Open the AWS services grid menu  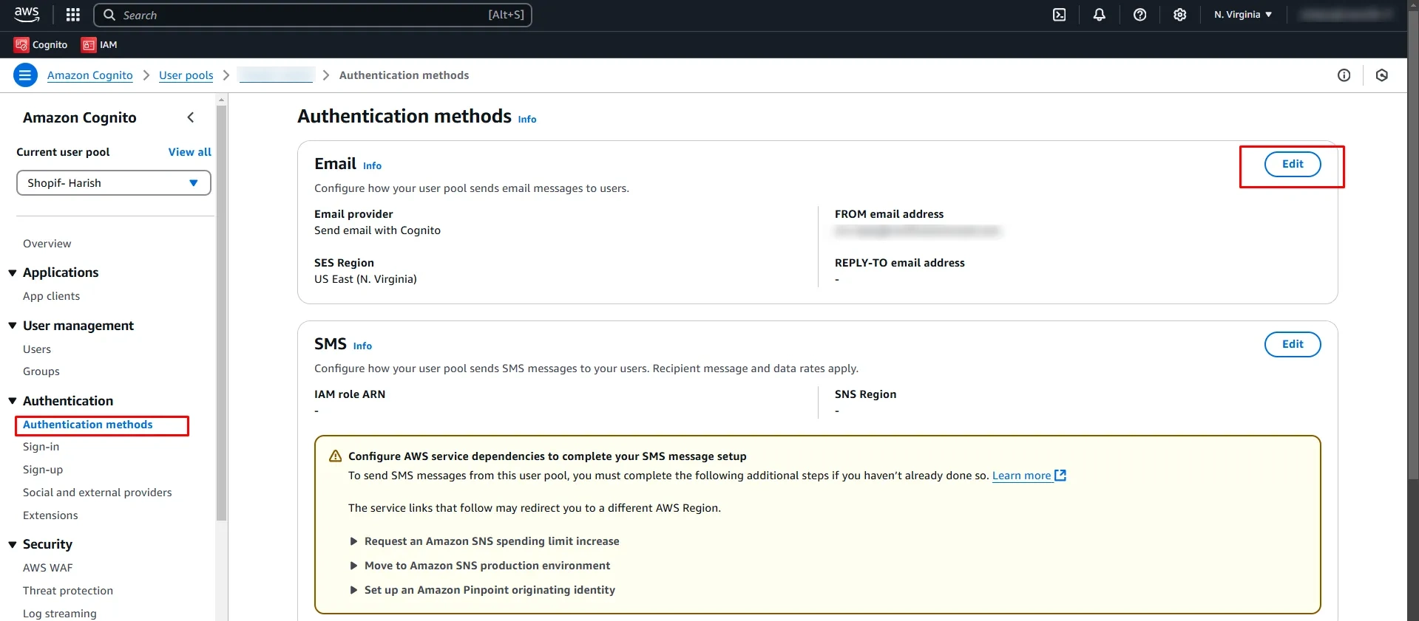pos(72,15)
